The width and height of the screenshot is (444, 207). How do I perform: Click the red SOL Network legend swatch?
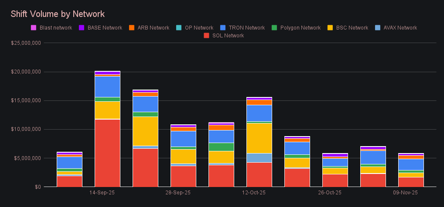[x=206, y=36]
